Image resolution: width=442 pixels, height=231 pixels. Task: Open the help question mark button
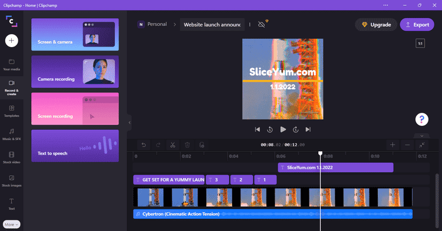(422, 119)
